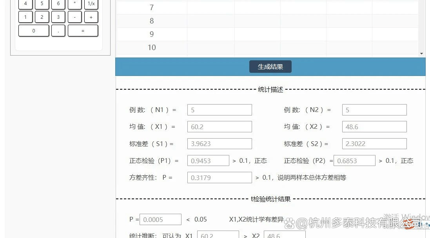The height and width of the screenshot is (238, 430).
Task: Click the reciprocal 1/x calculator key
Action: point(91,4)
